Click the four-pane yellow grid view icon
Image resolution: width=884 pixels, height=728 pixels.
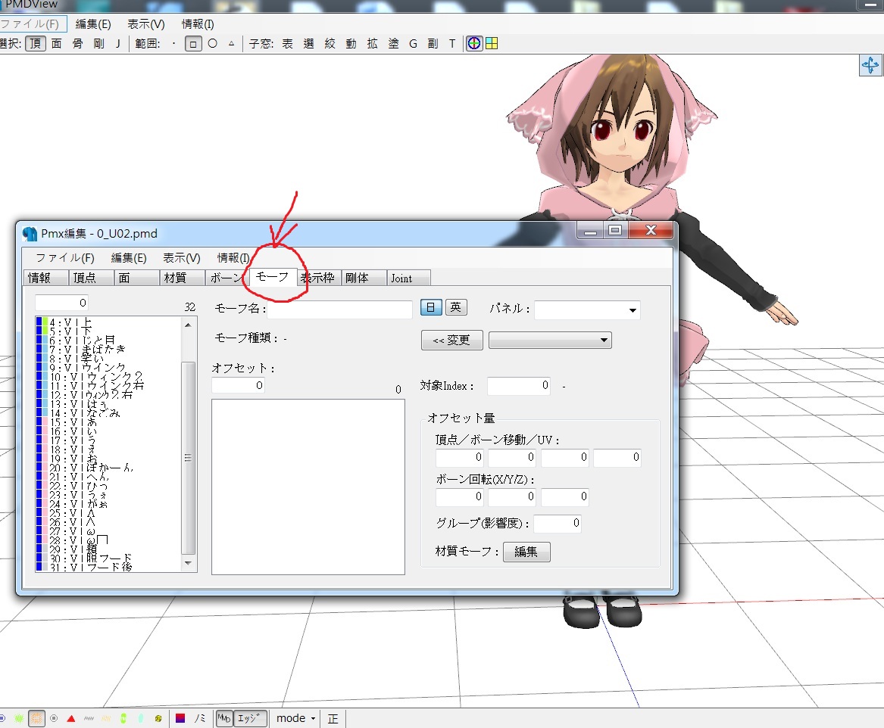click(x=492, y=43)
